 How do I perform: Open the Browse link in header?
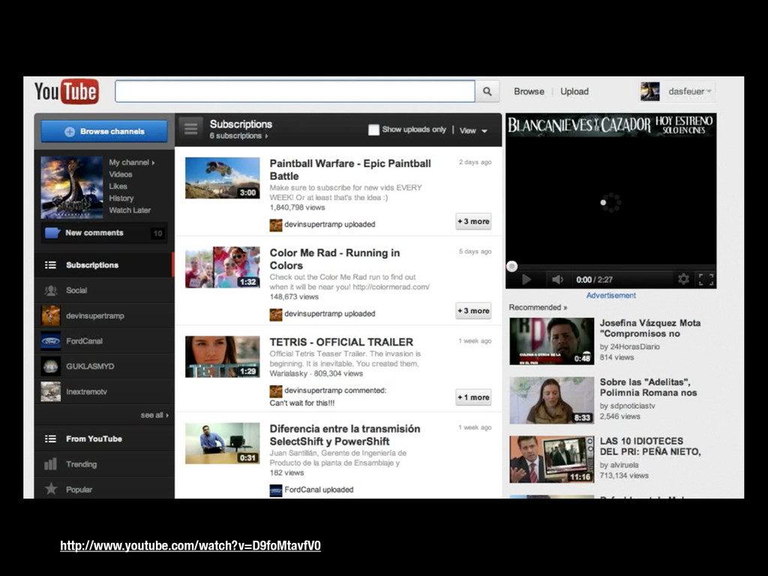(529, 91)
